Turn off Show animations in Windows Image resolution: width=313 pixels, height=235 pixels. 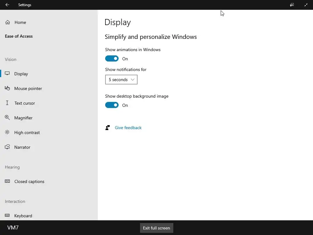point(112,59)
